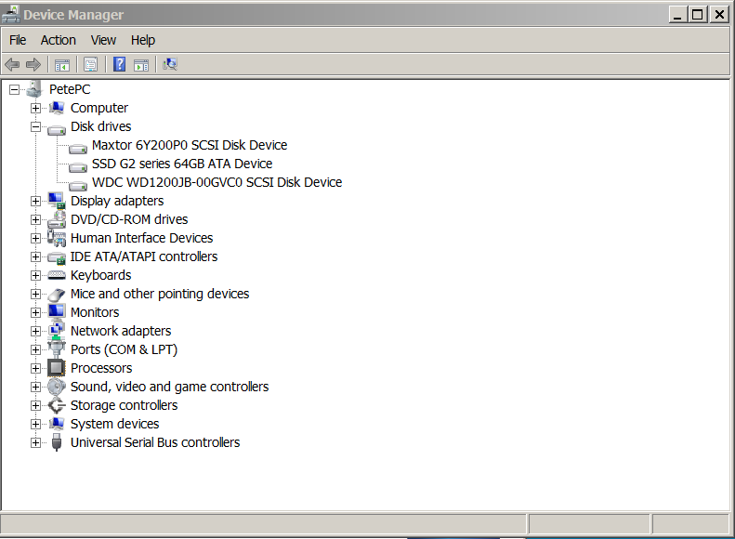Click the Maxtor 6Y200P0 disk icon
The image size is (735, 539).
pos(78,148)
